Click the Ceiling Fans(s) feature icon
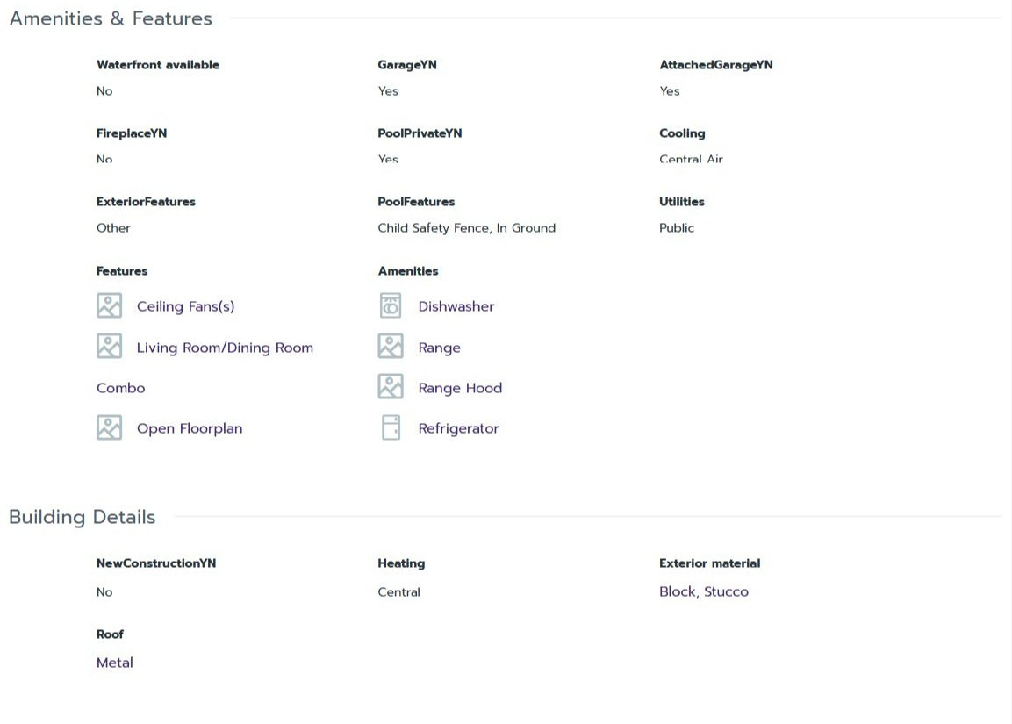The width and height of the screenshot is (1012, 724). [x=109, y=306]
